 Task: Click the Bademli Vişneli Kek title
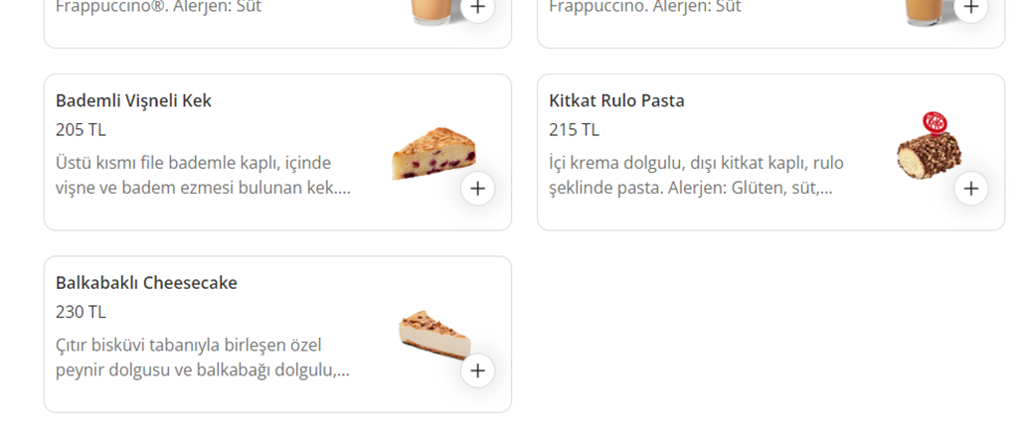point(133,100)
